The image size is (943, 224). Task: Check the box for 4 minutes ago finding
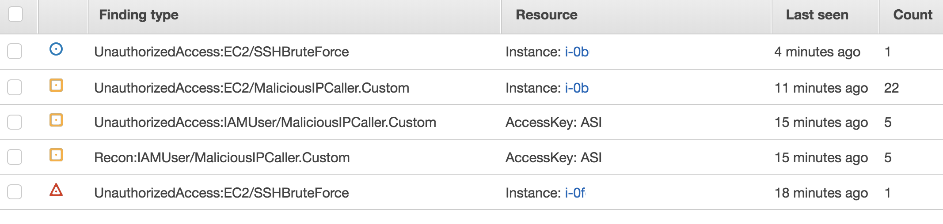click(x=15, y=51)
